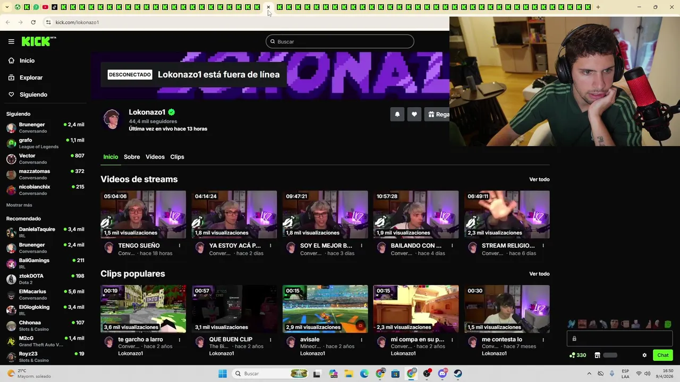Open options menu for YA ESTOY ACÁ video
Viewport: 680px width, 382px height.
pyautogui.click(x=270, y=246)
